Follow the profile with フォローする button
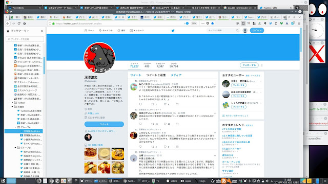328x184 pixels. pyautogui.click(x=249, y=65)
